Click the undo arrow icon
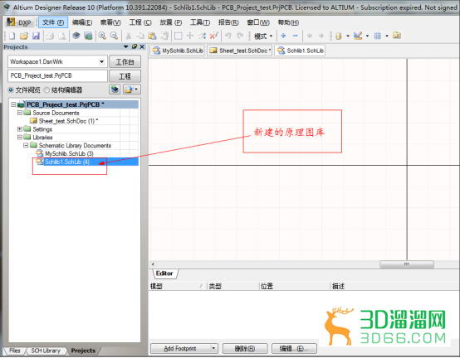This screenshot has width=460, height=358. point(228,36)
